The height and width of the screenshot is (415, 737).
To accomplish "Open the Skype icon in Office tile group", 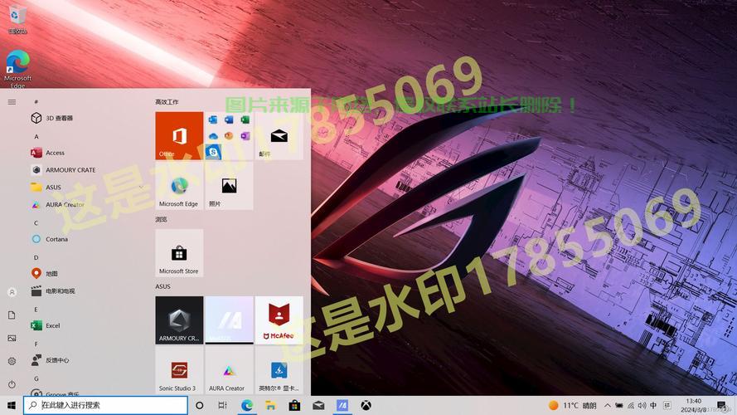I will [213, 152].
